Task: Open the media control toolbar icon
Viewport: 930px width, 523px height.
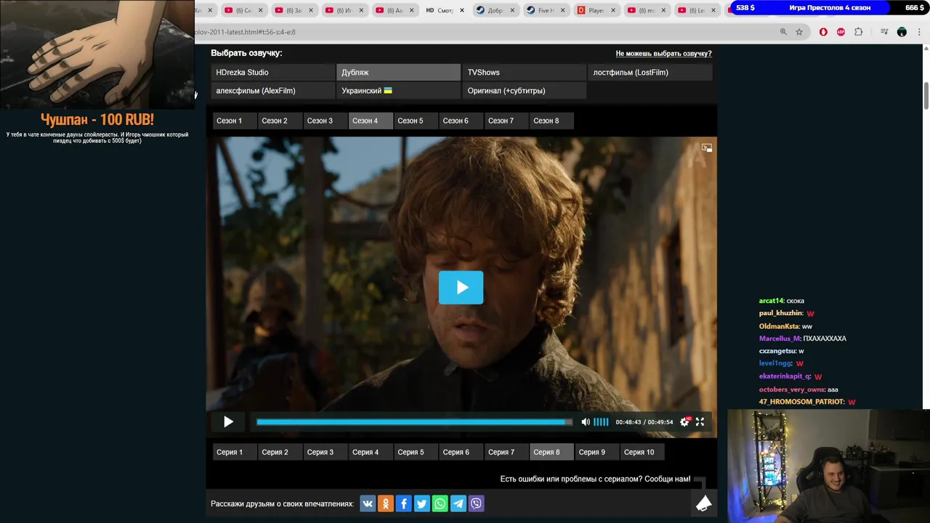Action: click(884, 32)
